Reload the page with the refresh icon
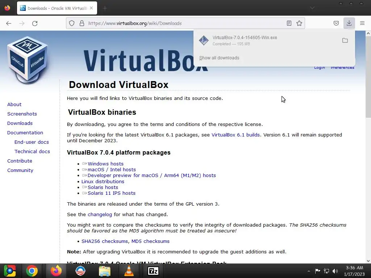The width and height of the screenshot is (371, 278). pyautogui.click(x=35, y=23)
